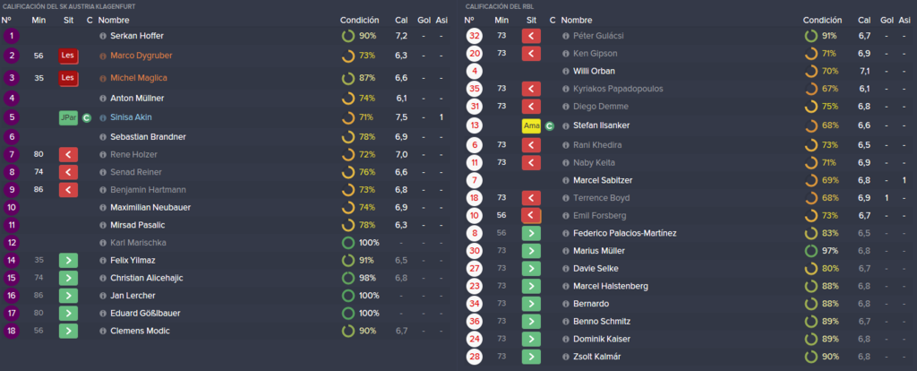The image size is (917, 371).
Task: Sort the RBL table by the Cal column
Action: tap(864, 21)
